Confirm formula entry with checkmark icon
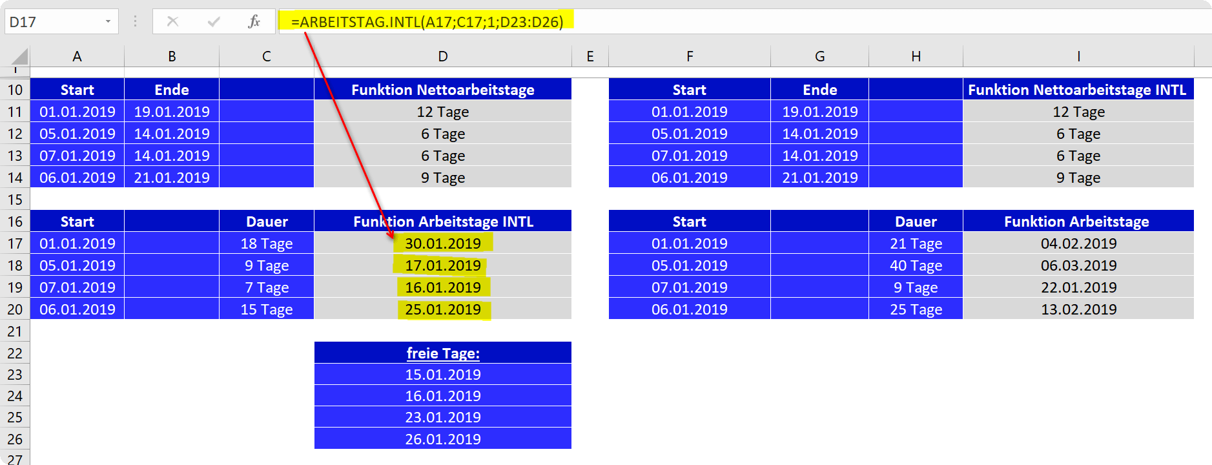The width and height of the screenshot is (1212, 465). pyautogui.click(x=214, y=22)
